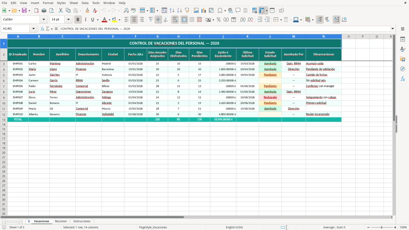Viewport: 409px width, 230px height.
Task: Switch to the Instrucciones sheet tab
Action: tap(82, 221)
